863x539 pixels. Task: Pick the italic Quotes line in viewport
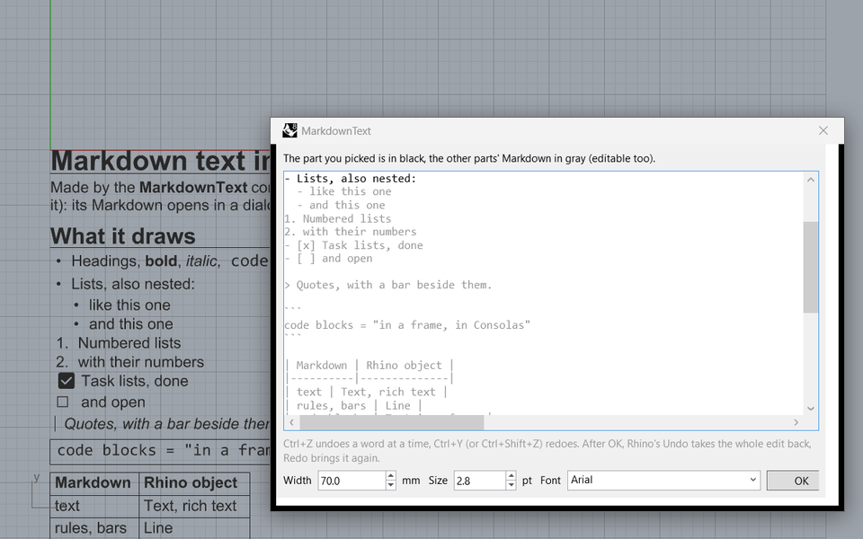pyautogui.click(x=167, y=424)
